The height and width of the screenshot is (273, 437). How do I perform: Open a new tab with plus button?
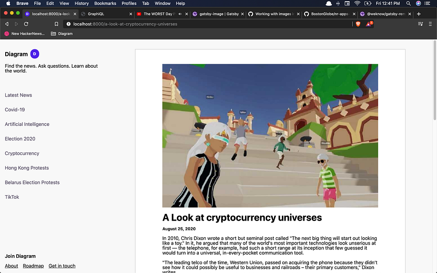(419, 14)
